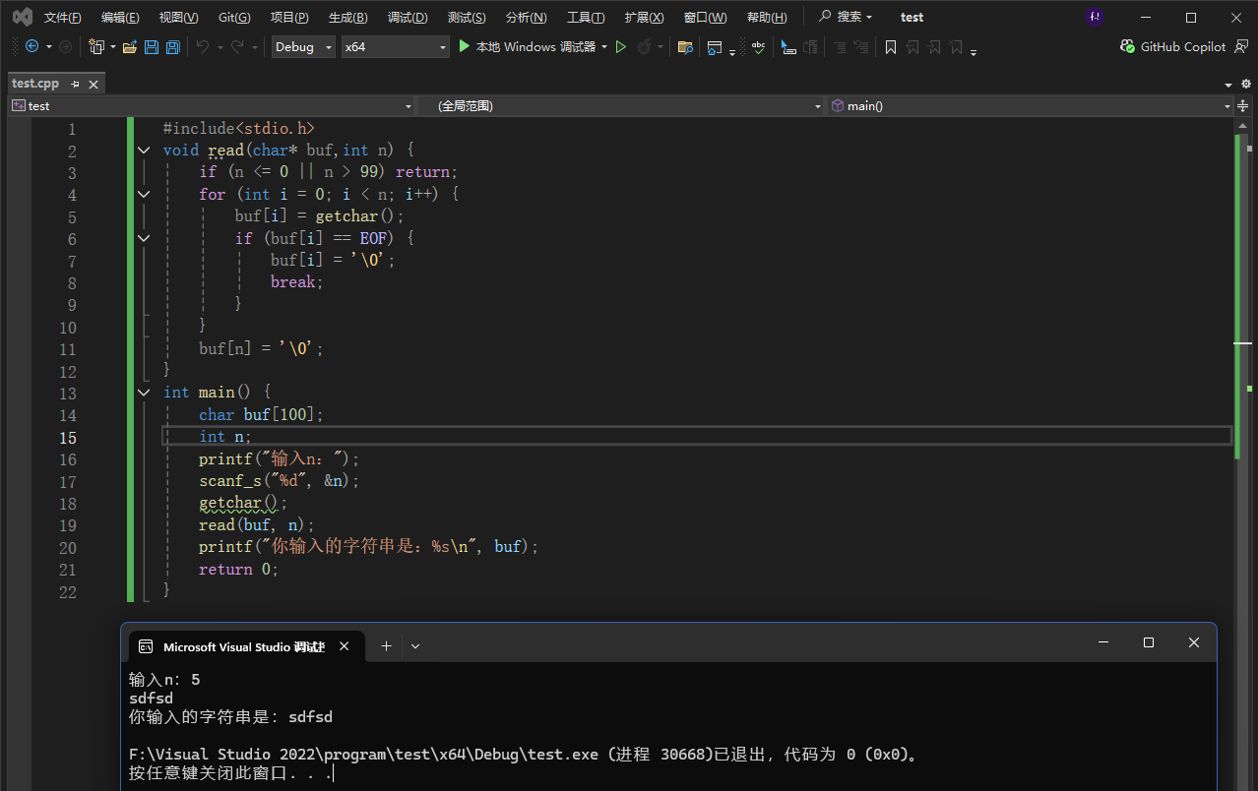
Task: Close the Microsoft Visual Studio console tab
Action: tap(345, 646)
